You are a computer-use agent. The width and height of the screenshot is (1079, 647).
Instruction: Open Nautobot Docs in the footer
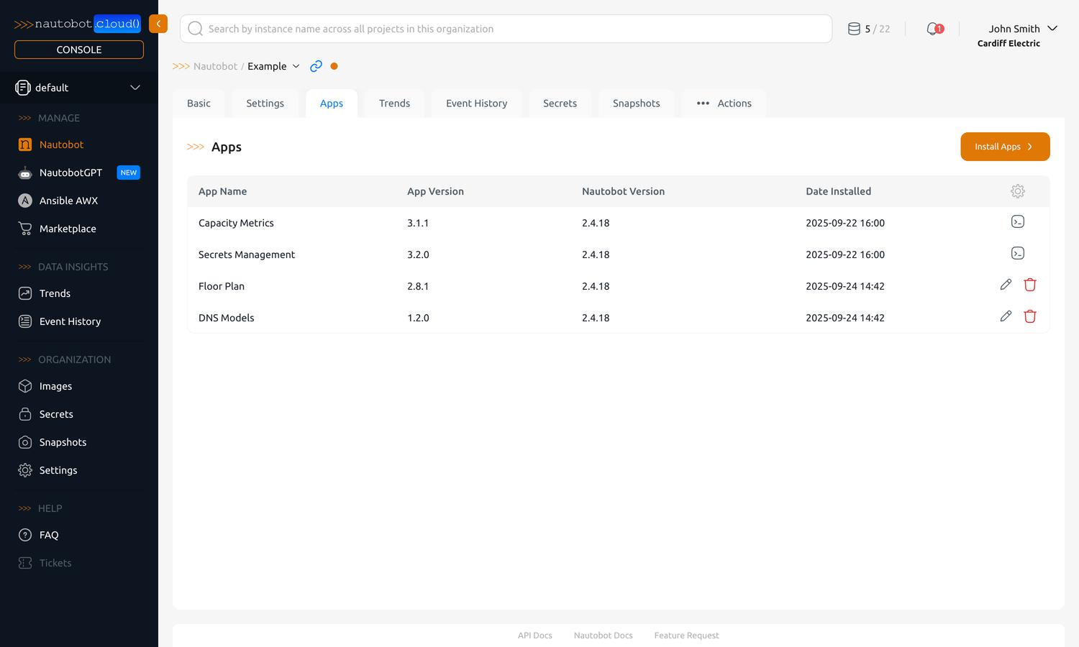(603, 635)
